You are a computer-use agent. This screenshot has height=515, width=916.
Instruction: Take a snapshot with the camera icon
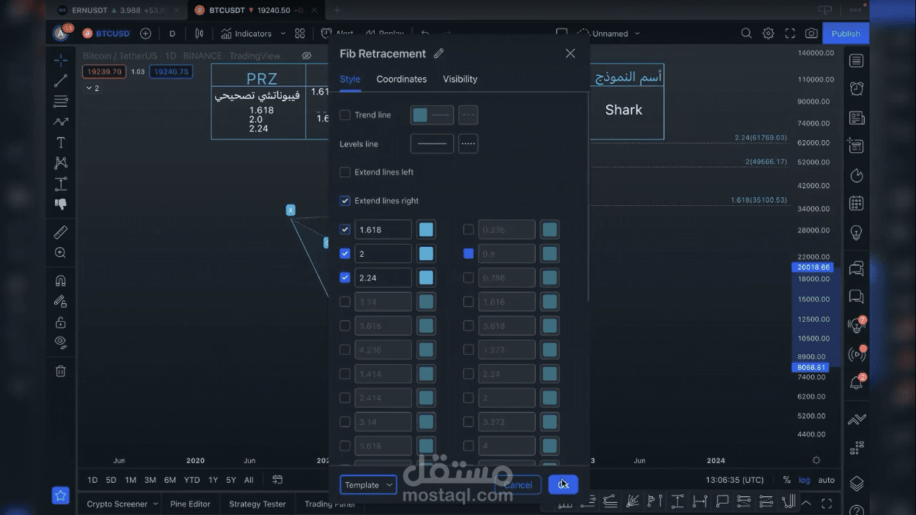pyautogui.click(x=811, y=34)
